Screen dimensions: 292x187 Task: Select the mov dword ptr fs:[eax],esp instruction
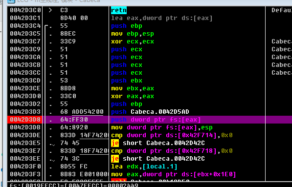[x=161, y=127]
